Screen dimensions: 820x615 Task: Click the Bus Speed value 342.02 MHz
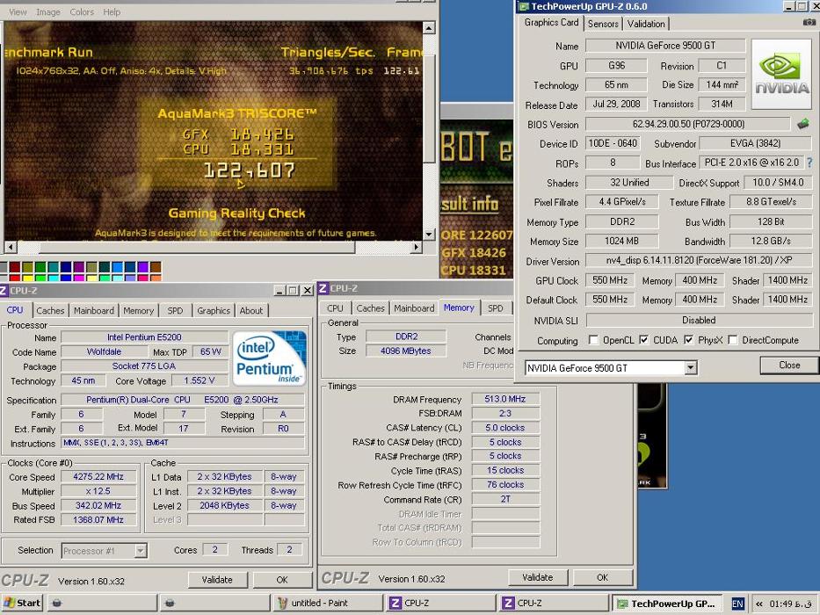click(x=98, y=505)
